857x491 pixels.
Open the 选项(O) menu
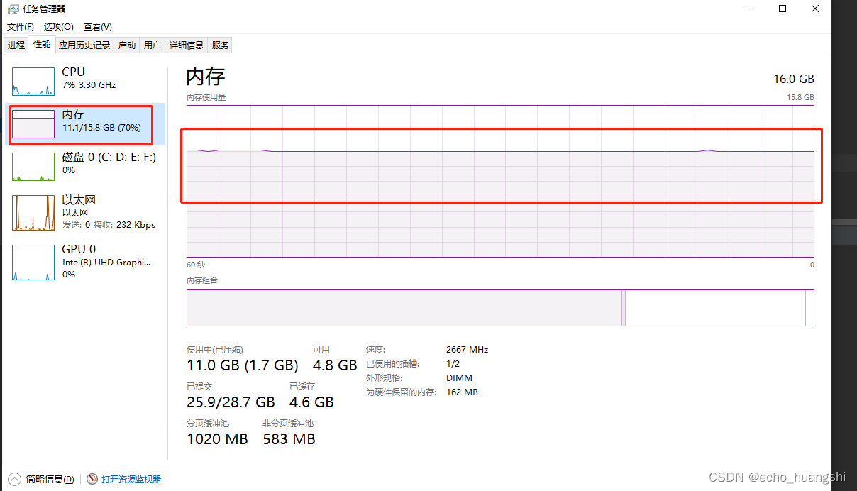(58, 27)
